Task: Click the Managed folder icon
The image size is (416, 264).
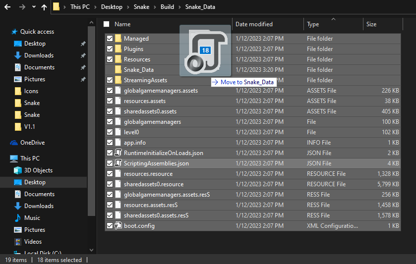Action: [118, 38]
